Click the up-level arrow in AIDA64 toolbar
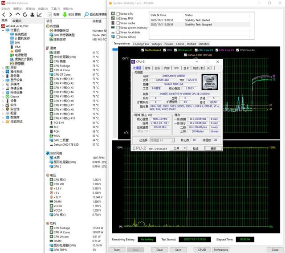This screenshot has width=285, height=253. [18, 14]
